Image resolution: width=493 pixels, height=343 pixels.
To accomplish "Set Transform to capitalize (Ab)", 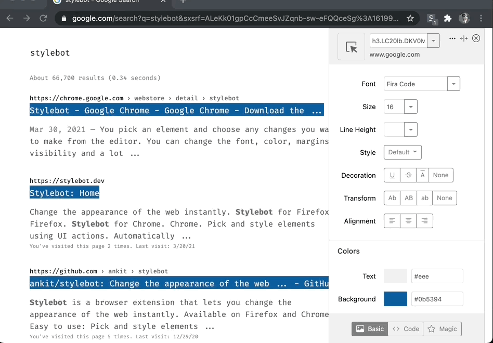I will pos(392,198).
